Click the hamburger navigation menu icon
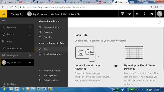The height and width of the screenshot is (92, 164). [x=3, y=20]
